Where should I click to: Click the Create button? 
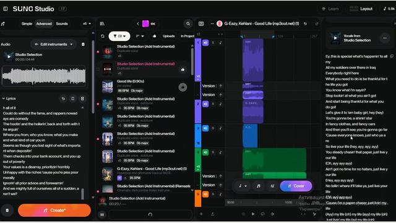(x=54, y=211)
